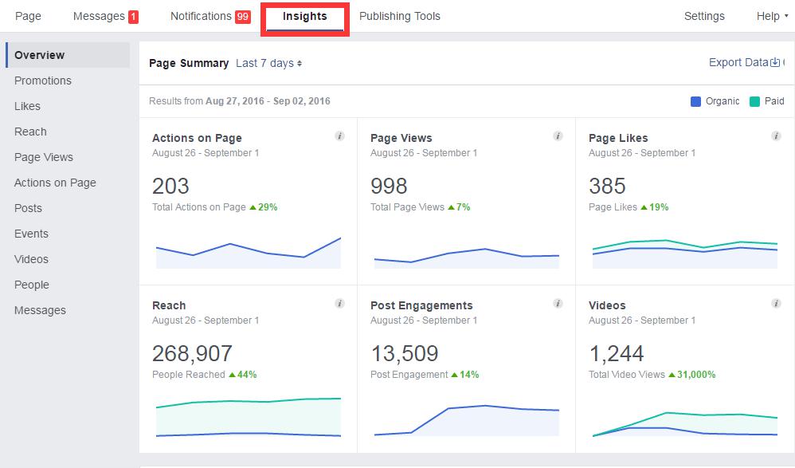The image size is (795, 468).
Task: Click the 14% engagement increase indicator
Action: click(465, 375)
